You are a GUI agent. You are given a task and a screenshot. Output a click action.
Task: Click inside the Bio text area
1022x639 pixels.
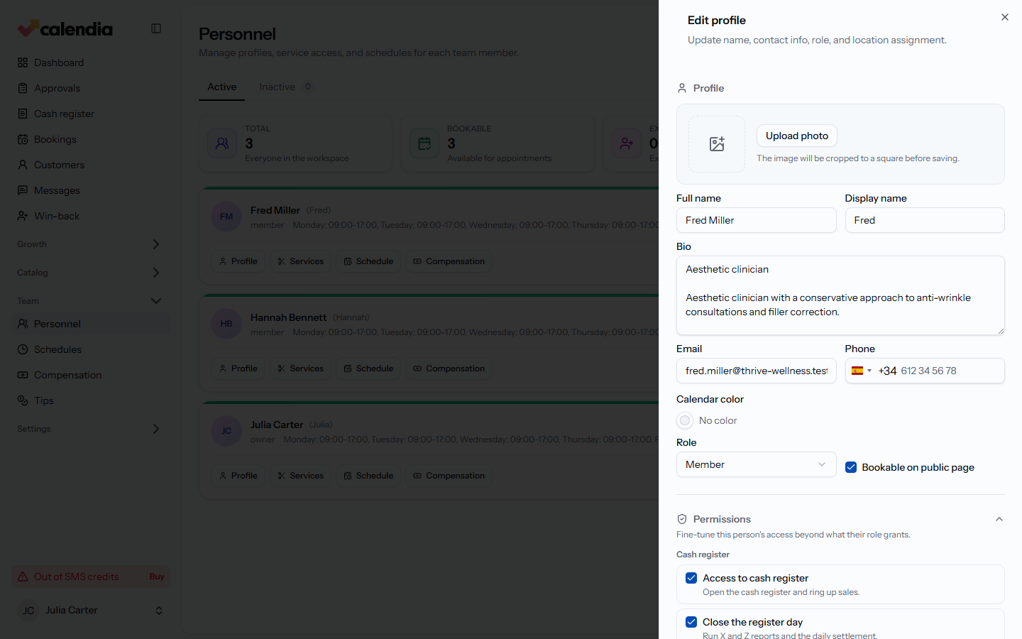tap(840, 295)
